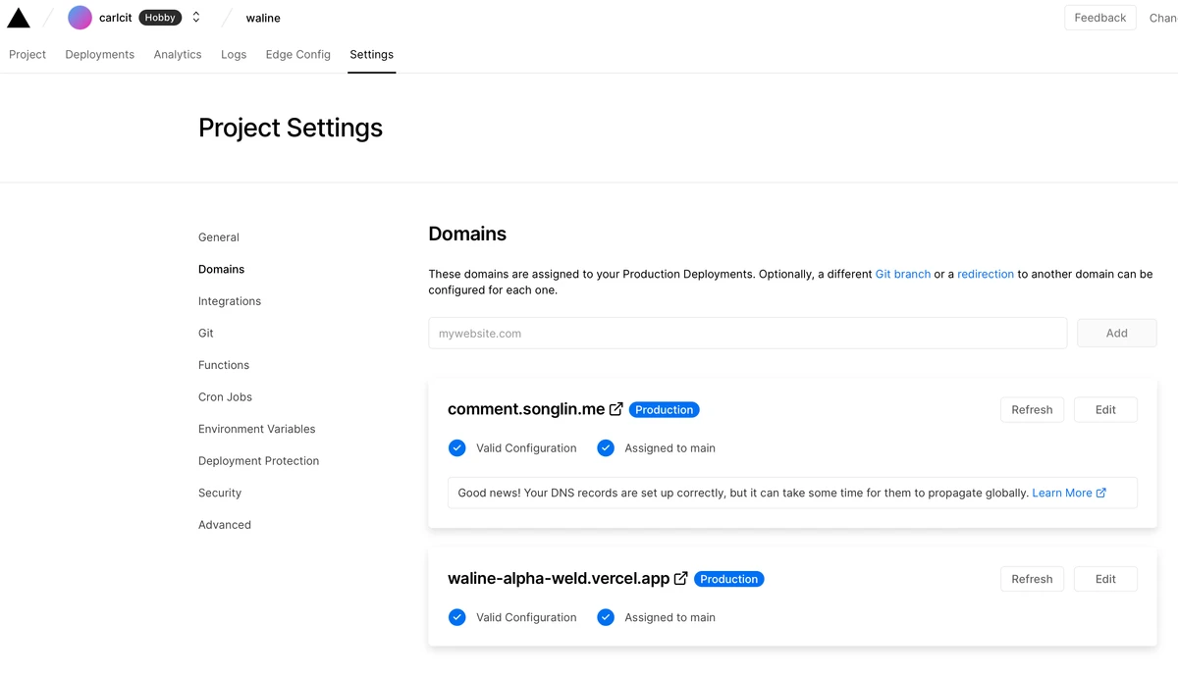
Task: Open the Logs tab
Action: point(234,55)
